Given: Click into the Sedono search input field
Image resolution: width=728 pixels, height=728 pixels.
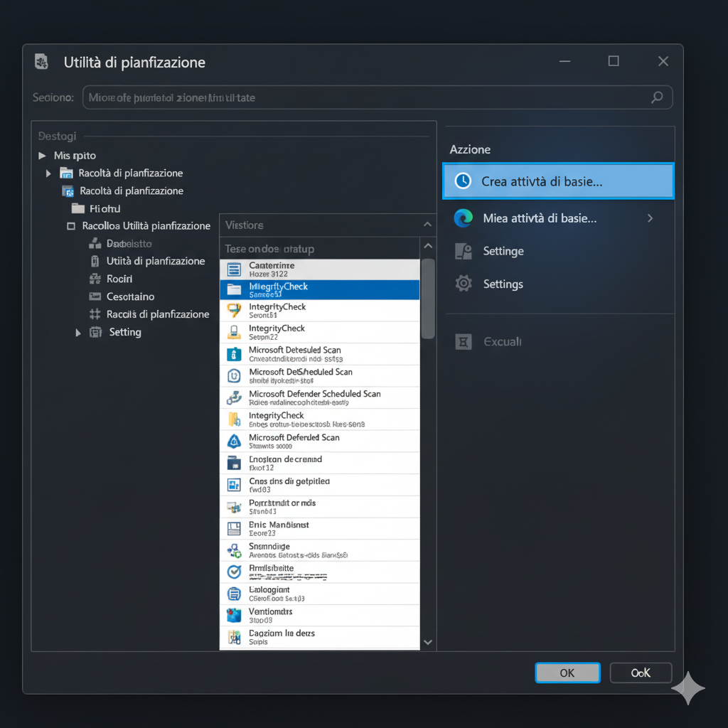Looking at the screenshot, I should tap(363, 97).
